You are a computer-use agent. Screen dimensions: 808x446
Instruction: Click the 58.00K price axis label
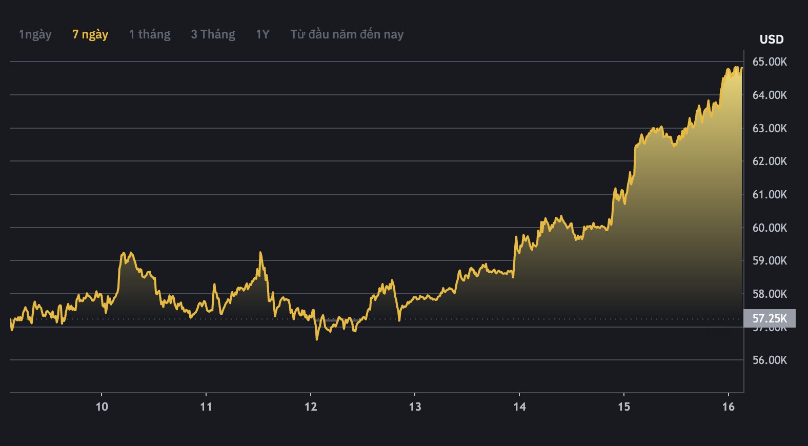pos(769,294)
